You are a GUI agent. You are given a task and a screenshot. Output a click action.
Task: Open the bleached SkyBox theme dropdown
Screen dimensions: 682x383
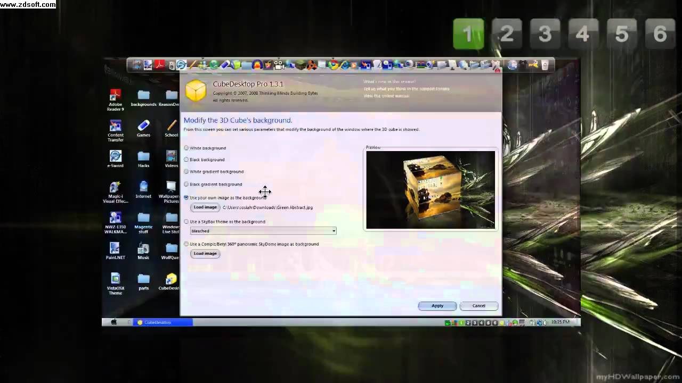(263, 231)
